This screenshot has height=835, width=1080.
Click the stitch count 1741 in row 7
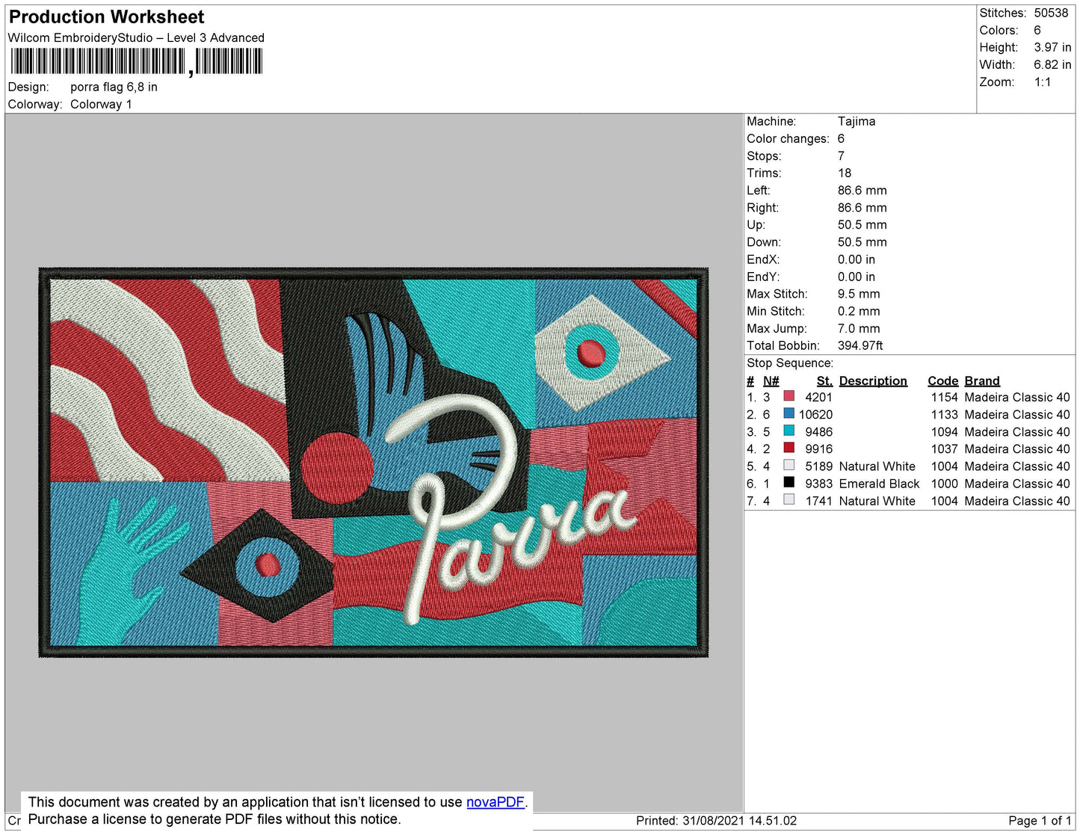pos(818,501)
